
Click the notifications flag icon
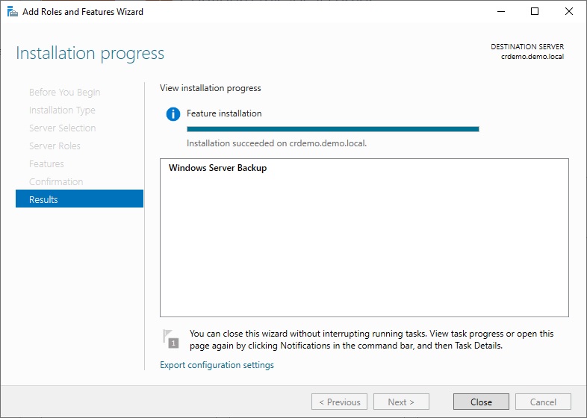pyautogui.click(x=171, y=339)
